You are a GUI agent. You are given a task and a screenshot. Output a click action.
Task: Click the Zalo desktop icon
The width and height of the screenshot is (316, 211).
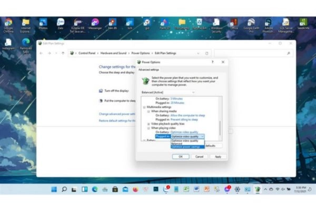tap(61, 24)
